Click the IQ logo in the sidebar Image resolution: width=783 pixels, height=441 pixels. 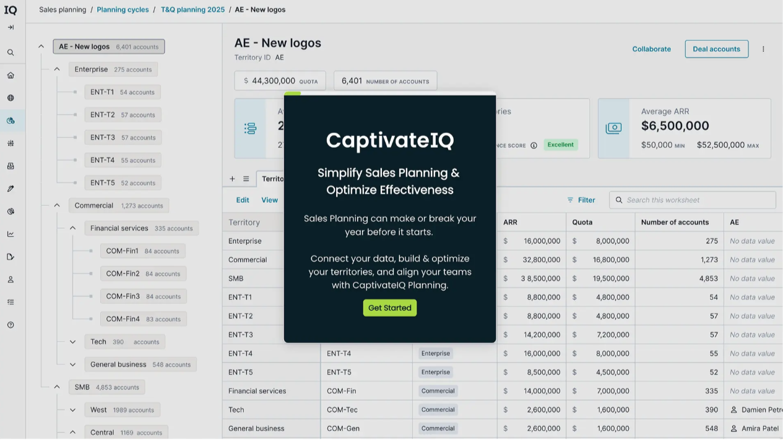[11, 10]
